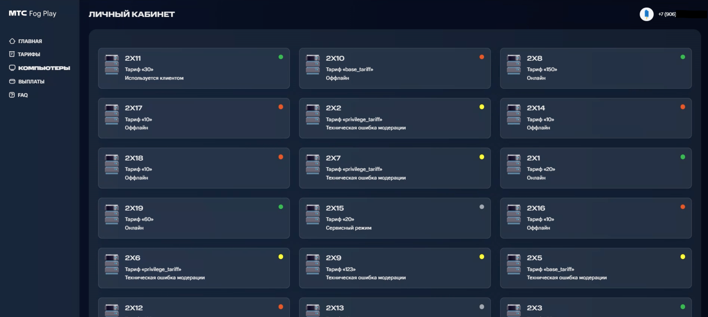Viewport: 708px width, 317px height.
Task: Click the green status dot on 2X19
Action: (x=280, y=207)
